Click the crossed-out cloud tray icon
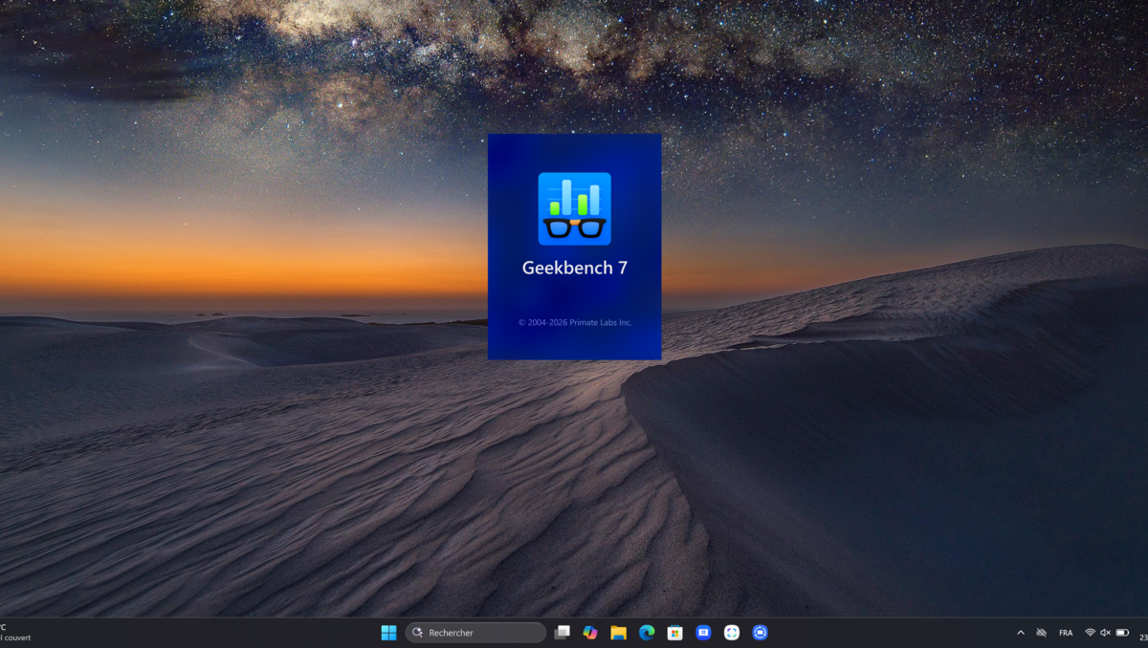 point(1042,633)
